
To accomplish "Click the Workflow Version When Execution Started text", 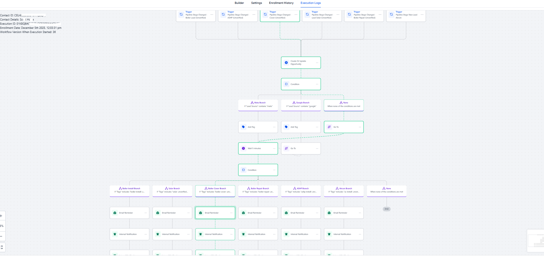I will point(28,32).
